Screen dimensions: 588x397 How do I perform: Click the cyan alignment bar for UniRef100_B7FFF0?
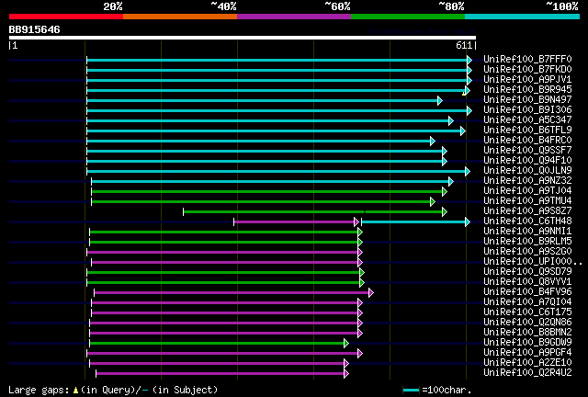(x=277, y=60)
